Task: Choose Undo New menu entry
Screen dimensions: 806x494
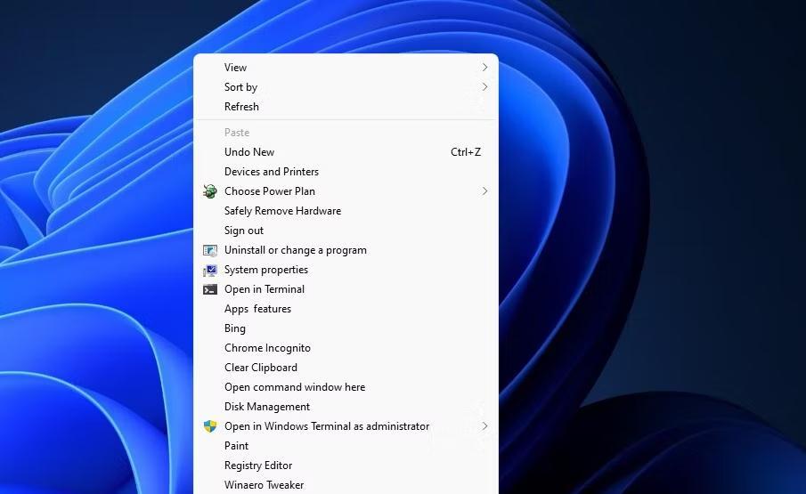Action: pos(249,152)
